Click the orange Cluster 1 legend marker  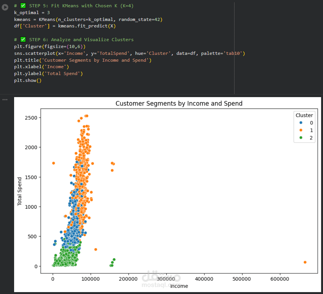point(301,130)
